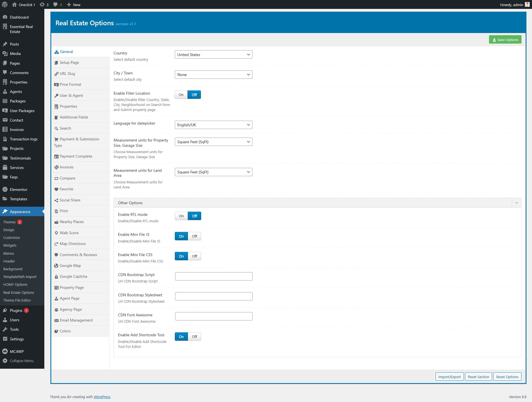Open Property Size measurement units dropdown
This screenshot has width=532, height=402.
click(x=213, y=142)
